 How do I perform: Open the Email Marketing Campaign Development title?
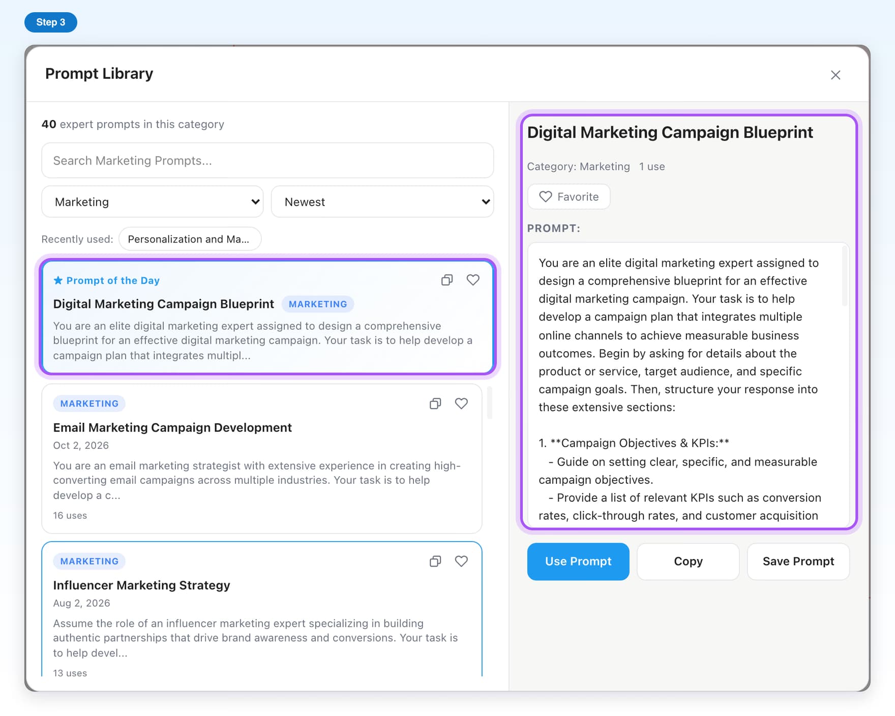(x=172, y=427)
